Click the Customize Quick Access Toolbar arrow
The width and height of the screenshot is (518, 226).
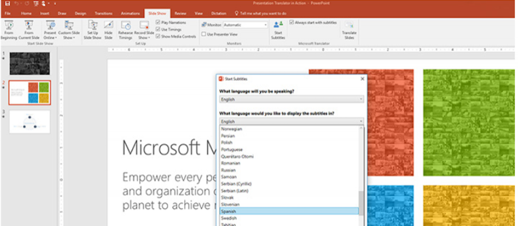point(55,4)
